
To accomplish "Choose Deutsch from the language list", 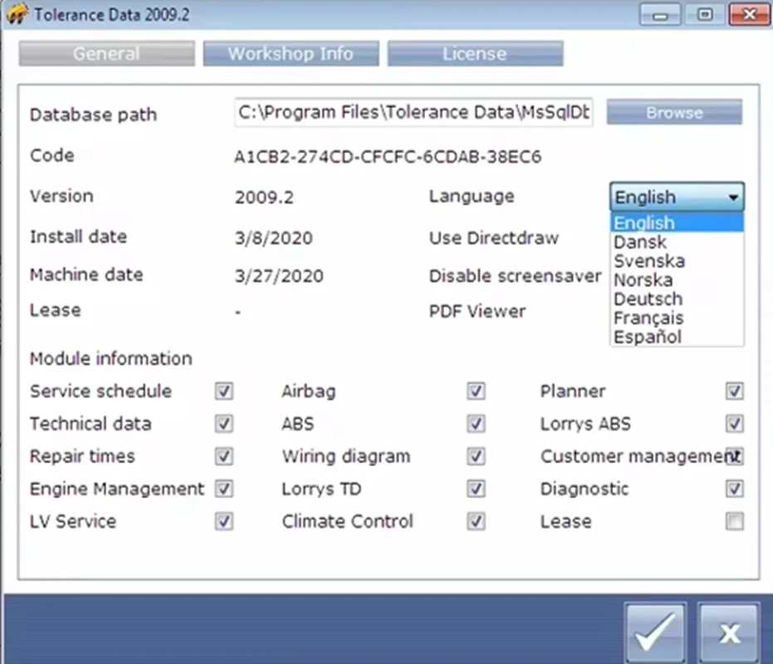I will 677,299.
